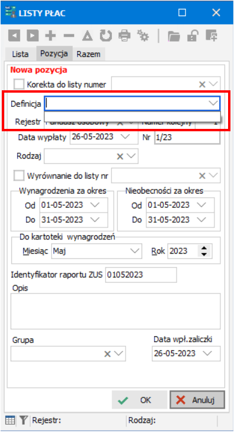The height and width of the screenshot is (433, 234).
Task: Clear the Grupa field with X
Action: [x=107, y=354]
